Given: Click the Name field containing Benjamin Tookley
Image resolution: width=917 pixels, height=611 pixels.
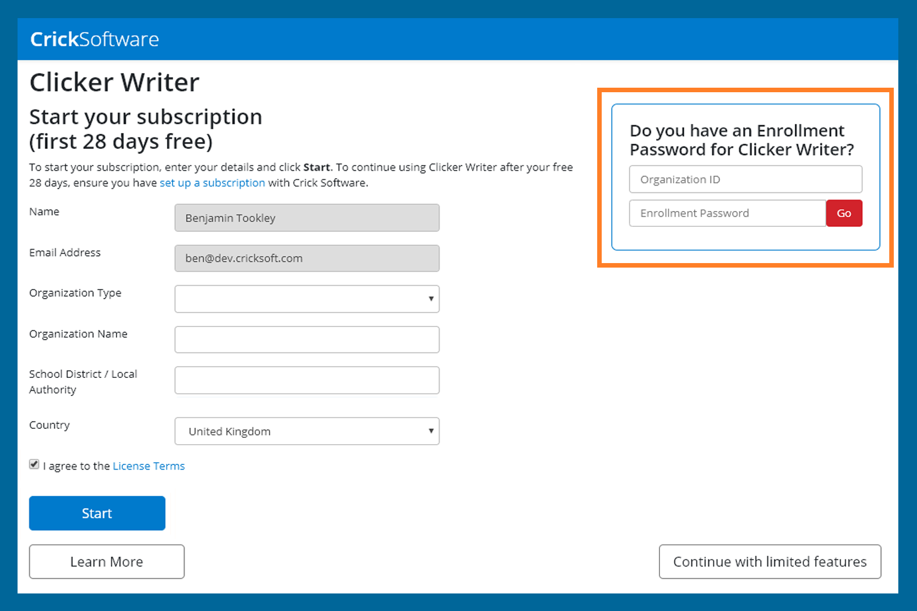Looking at the screenshot, I should (x=307, y=218).
